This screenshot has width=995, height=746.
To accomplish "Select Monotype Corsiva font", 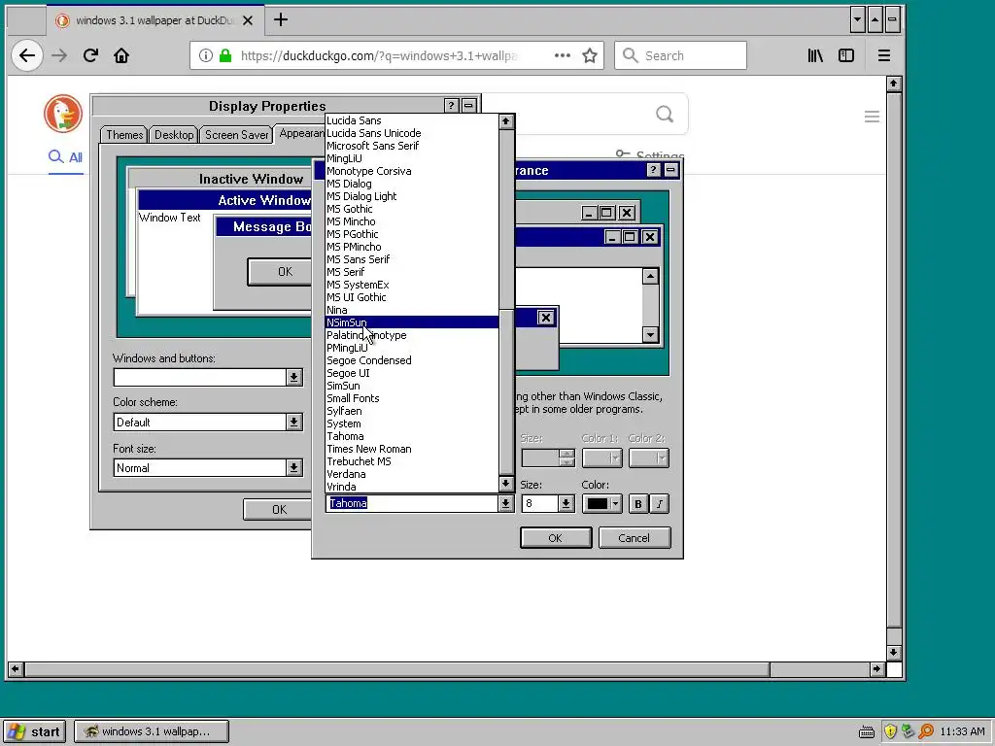I will (411, 171).
